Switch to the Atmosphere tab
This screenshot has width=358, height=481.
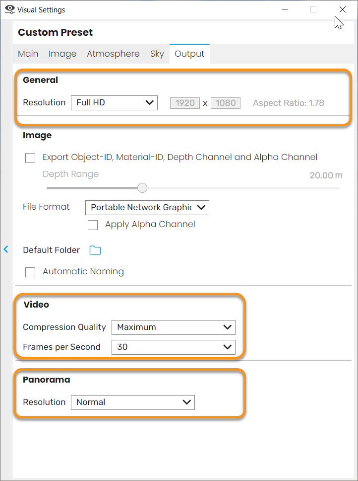point(113,54)
